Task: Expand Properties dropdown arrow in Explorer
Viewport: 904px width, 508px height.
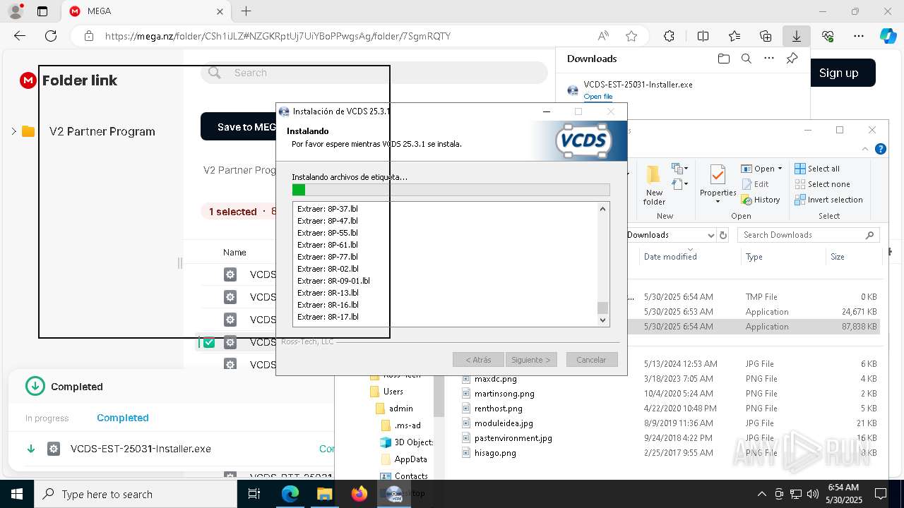Action: 718,202
